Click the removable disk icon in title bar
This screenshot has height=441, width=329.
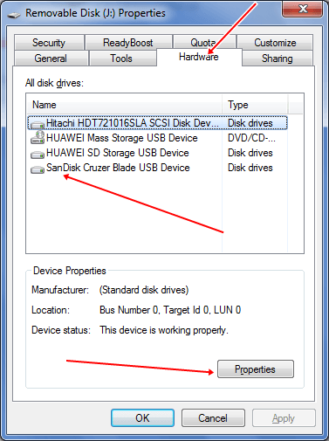tap(13, 14)
